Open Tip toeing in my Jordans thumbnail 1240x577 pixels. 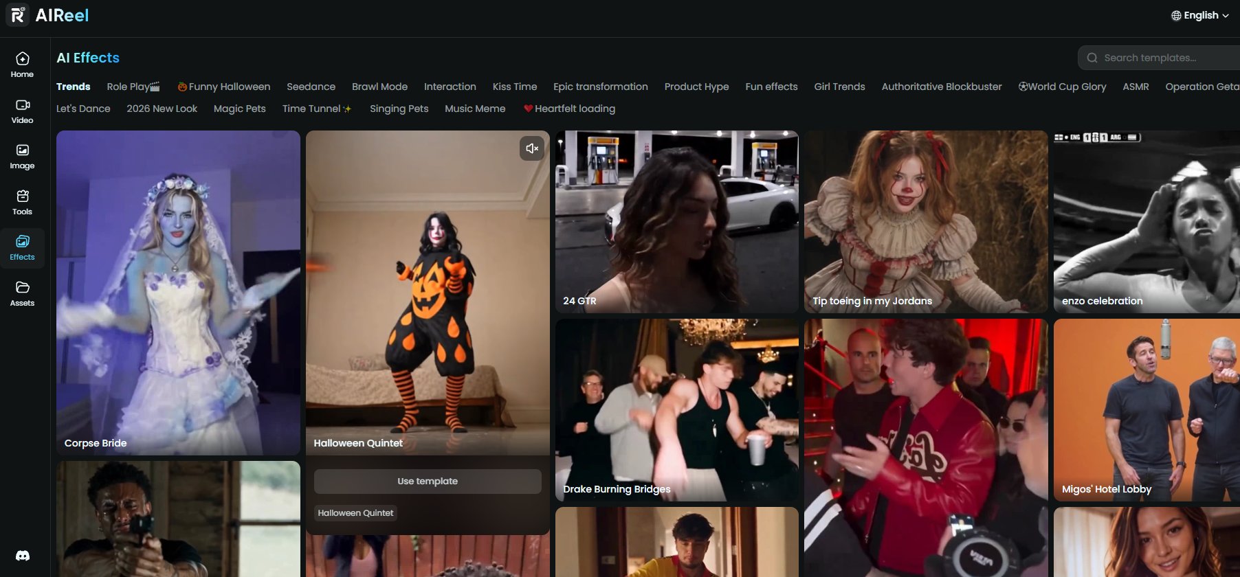(927, 222)
